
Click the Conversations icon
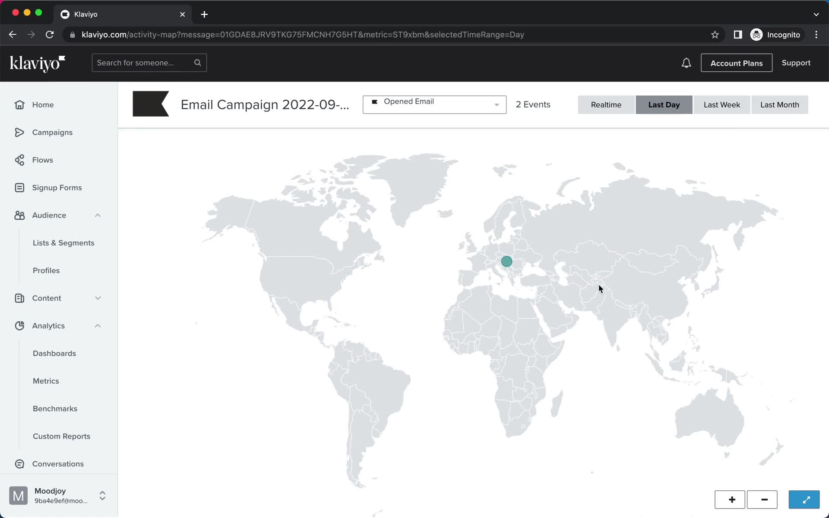[19, 464]
